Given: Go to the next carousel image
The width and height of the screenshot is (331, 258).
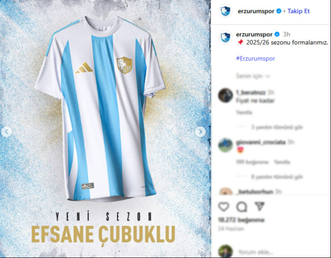Looking at the screenshot, I should [x=200, y=132].
